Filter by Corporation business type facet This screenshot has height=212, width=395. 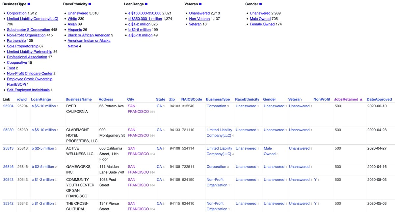pyautogui.click(x=17, y=13)
